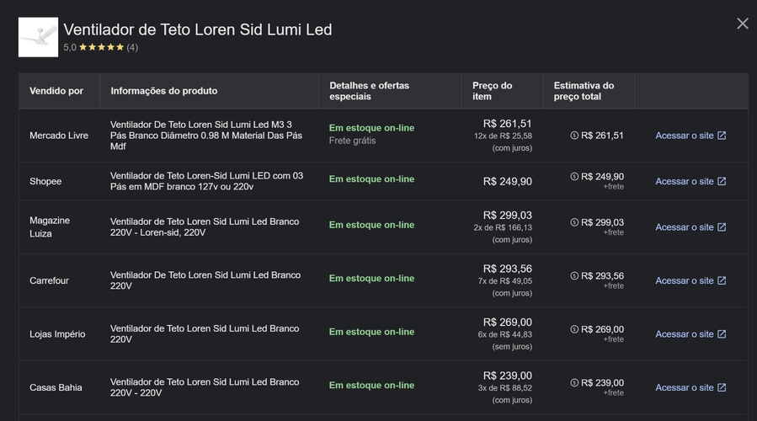The height and width of the screenshot is (421, 757).
Task: Click the ceiling fan product thumbnail
Action: [38, 37]
